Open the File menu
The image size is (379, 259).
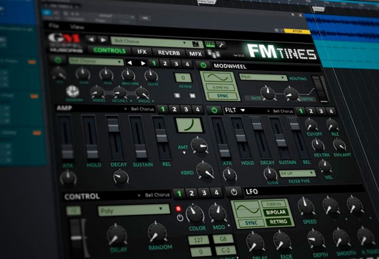coord(54,25)
